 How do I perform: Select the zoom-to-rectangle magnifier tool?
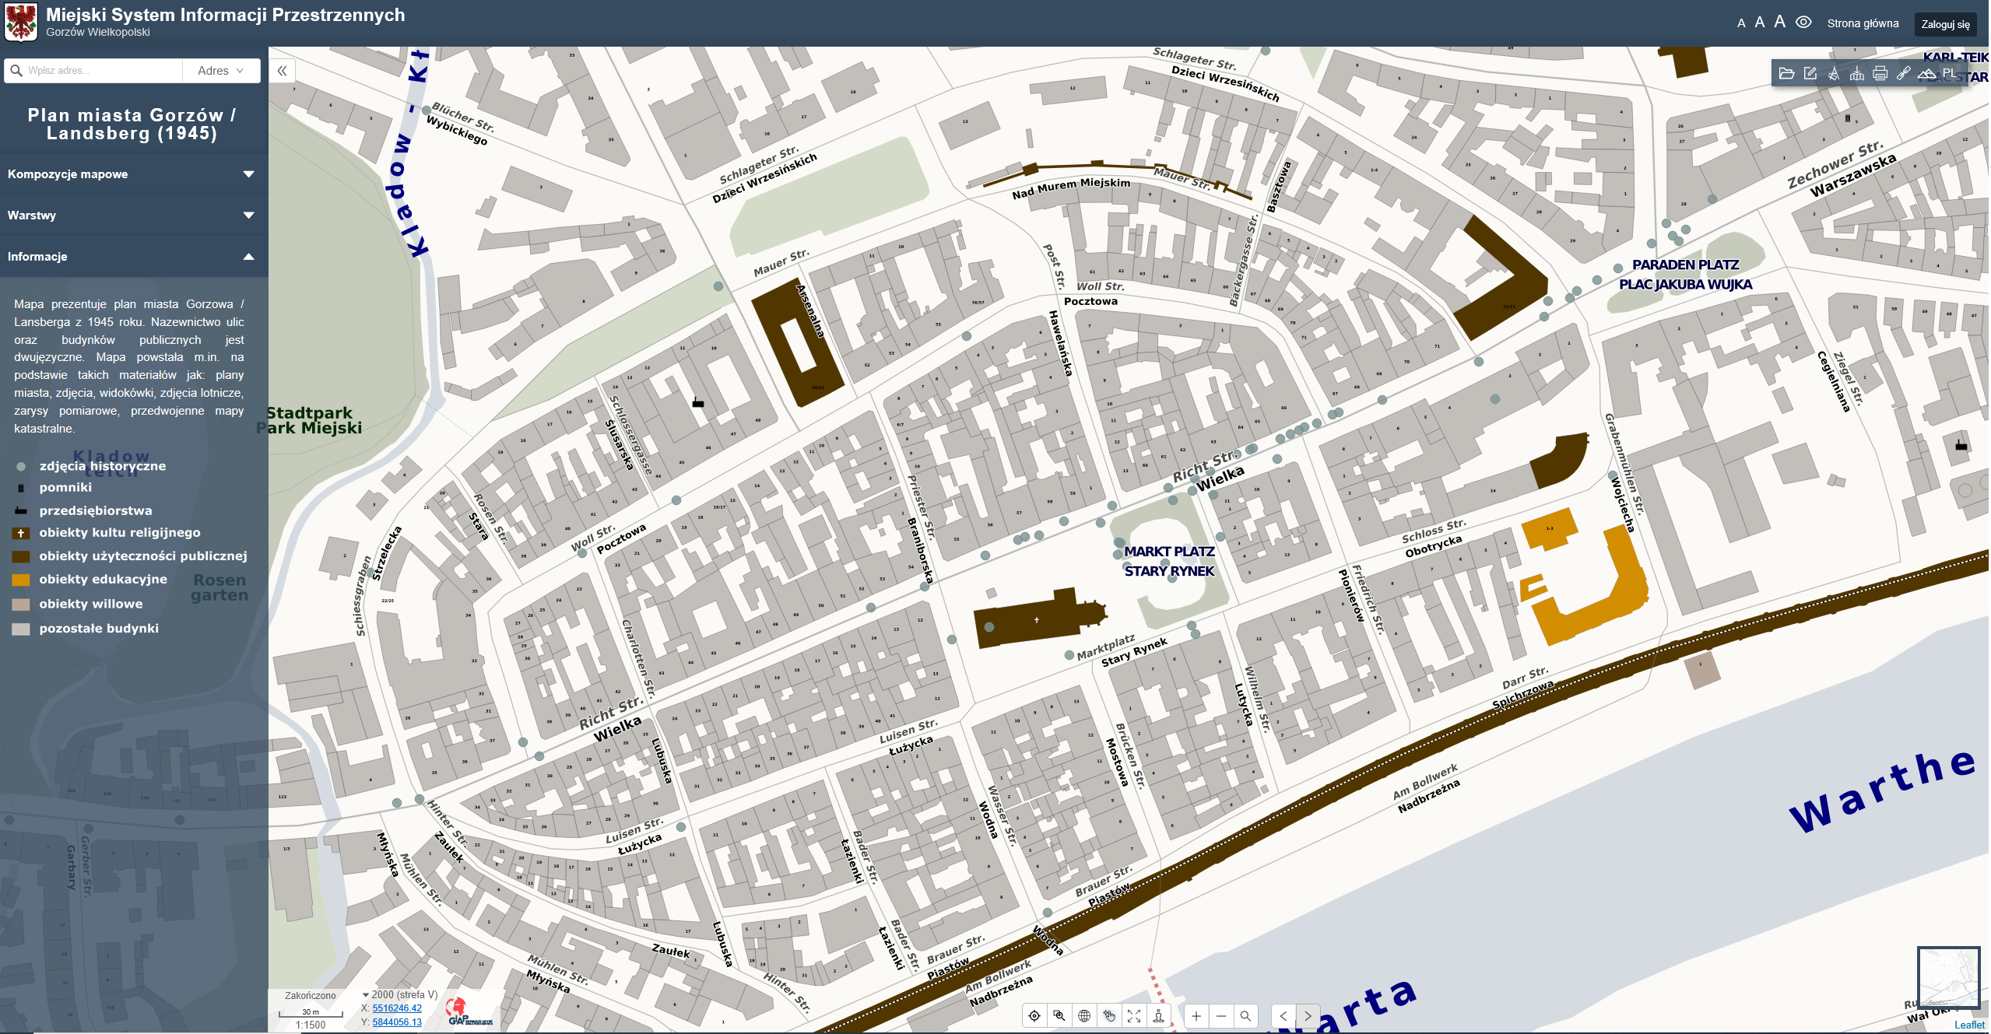tap(1059, 1016)
